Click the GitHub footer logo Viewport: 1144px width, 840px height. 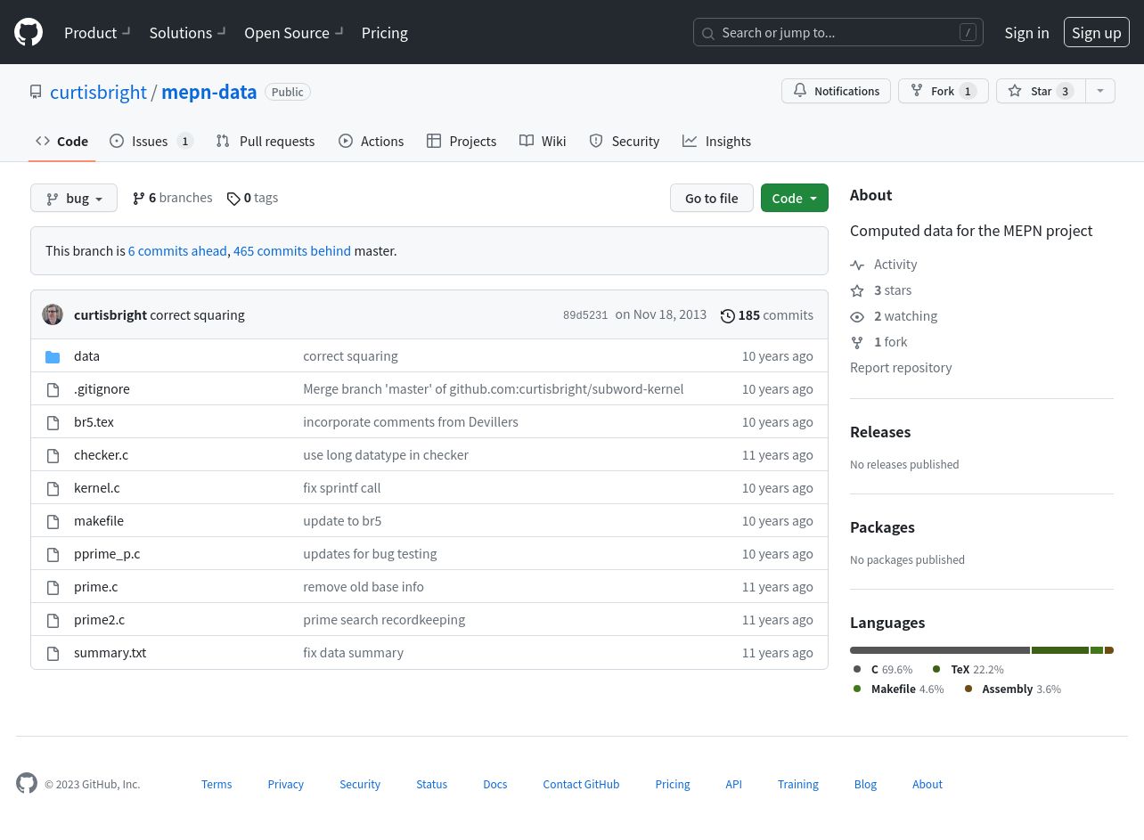pyautogui.click(x=27, y=783)
